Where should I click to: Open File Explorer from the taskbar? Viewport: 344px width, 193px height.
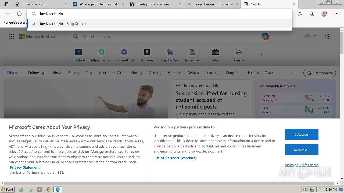[30, 190]
